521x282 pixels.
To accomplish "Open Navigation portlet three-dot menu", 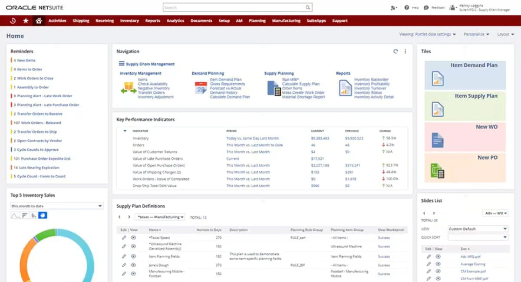I will point(405,51).
